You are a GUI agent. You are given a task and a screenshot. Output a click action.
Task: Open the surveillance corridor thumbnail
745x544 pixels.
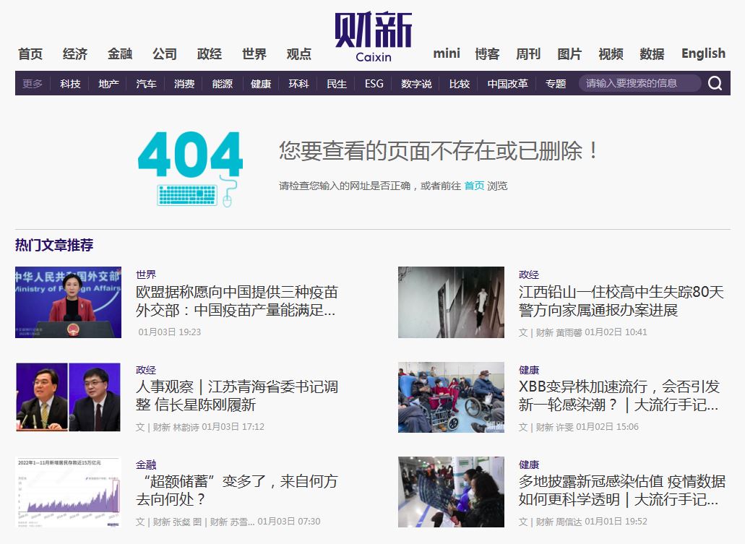(x=451, y=302)
